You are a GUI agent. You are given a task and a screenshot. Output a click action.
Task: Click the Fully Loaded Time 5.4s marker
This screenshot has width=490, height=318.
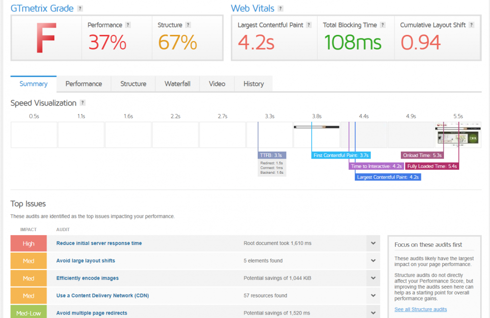[x=432, y=166]
